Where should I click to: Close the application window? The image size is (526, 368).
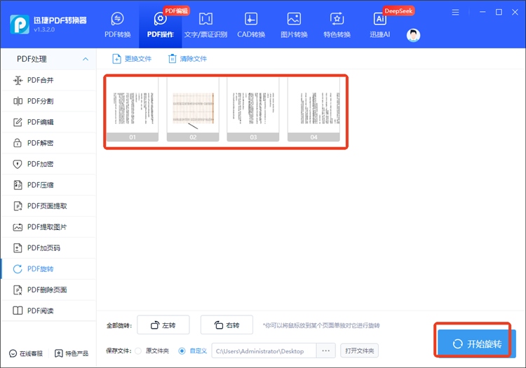click(x=515, y=12)
